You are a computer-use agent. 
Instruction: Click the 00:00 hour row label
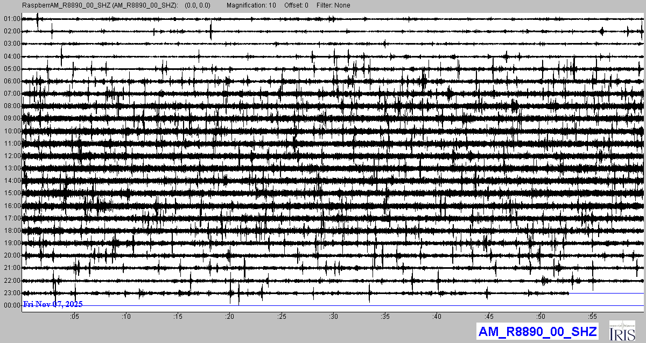11,305
